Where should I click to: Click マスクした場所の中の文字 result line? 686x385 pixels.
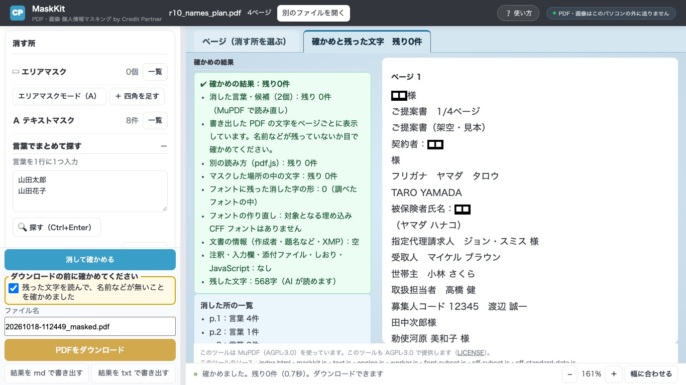click(273, 176)
